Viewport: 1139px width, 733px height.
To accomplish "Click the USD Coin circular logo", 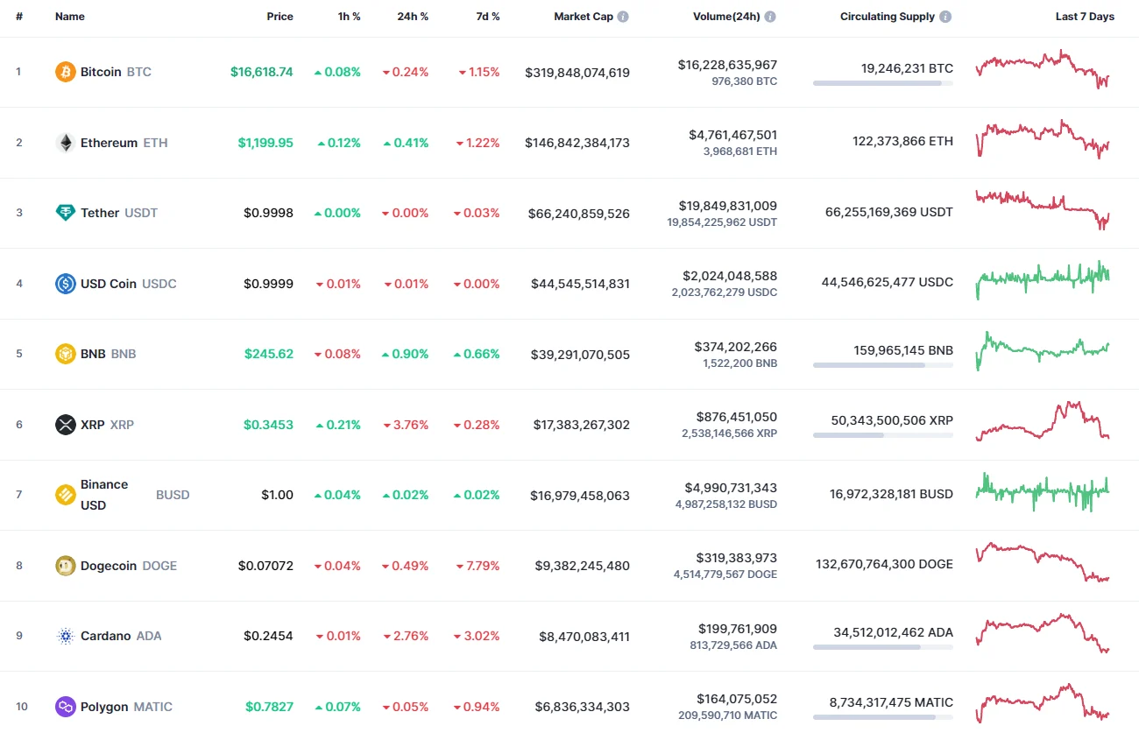I will coord(64,283).
